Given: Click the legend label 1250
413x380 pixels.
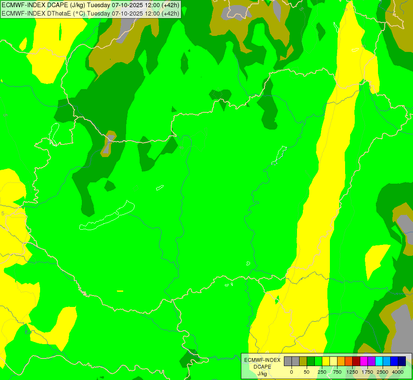Looking at the screenshot, I should (x=352, y=372).
